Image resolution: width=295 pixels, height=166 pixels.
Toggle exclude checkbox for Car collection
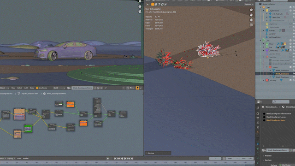coord(290,47)
